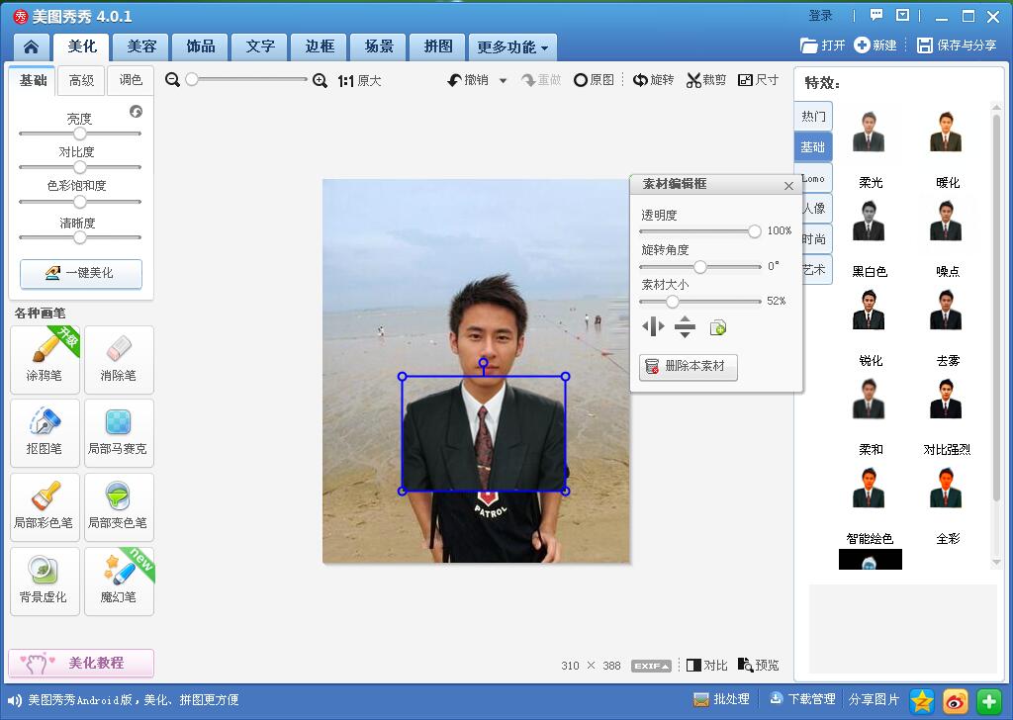Select the 局部马赛克 mosaic tool
1013x720 pixels.
tap(119, 432)
